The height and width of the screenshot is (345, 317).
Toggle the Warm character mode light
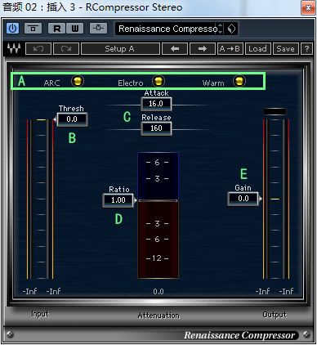[239, 81]
